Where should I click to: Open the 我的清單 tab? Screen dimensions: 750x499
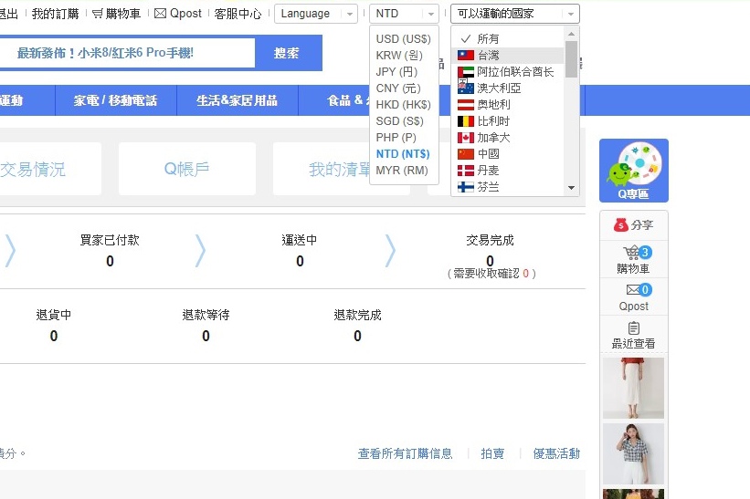pos(341,169)
